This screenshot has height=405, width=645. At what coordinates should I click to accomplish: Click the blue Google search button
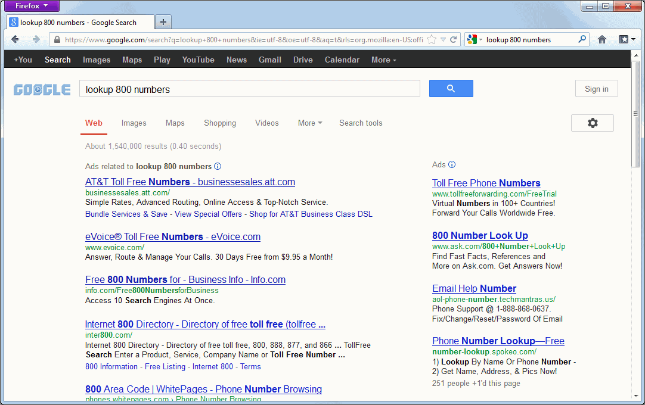coord(451,88)
